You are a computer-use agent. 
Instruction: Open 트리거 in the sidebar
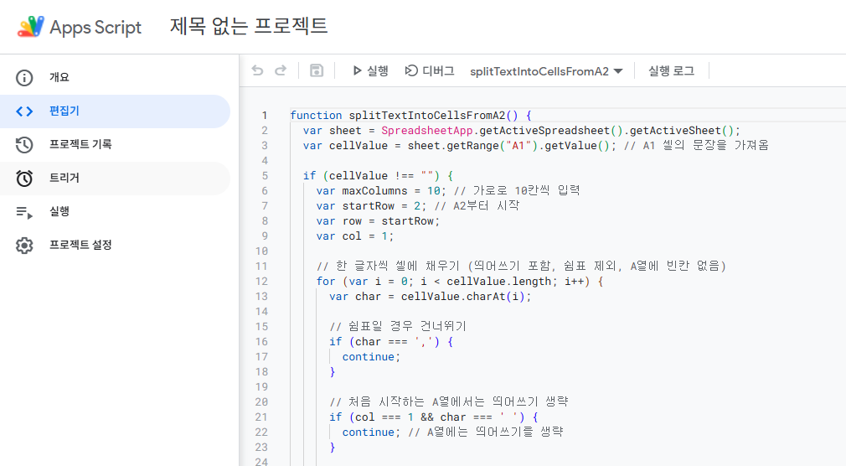115,179
